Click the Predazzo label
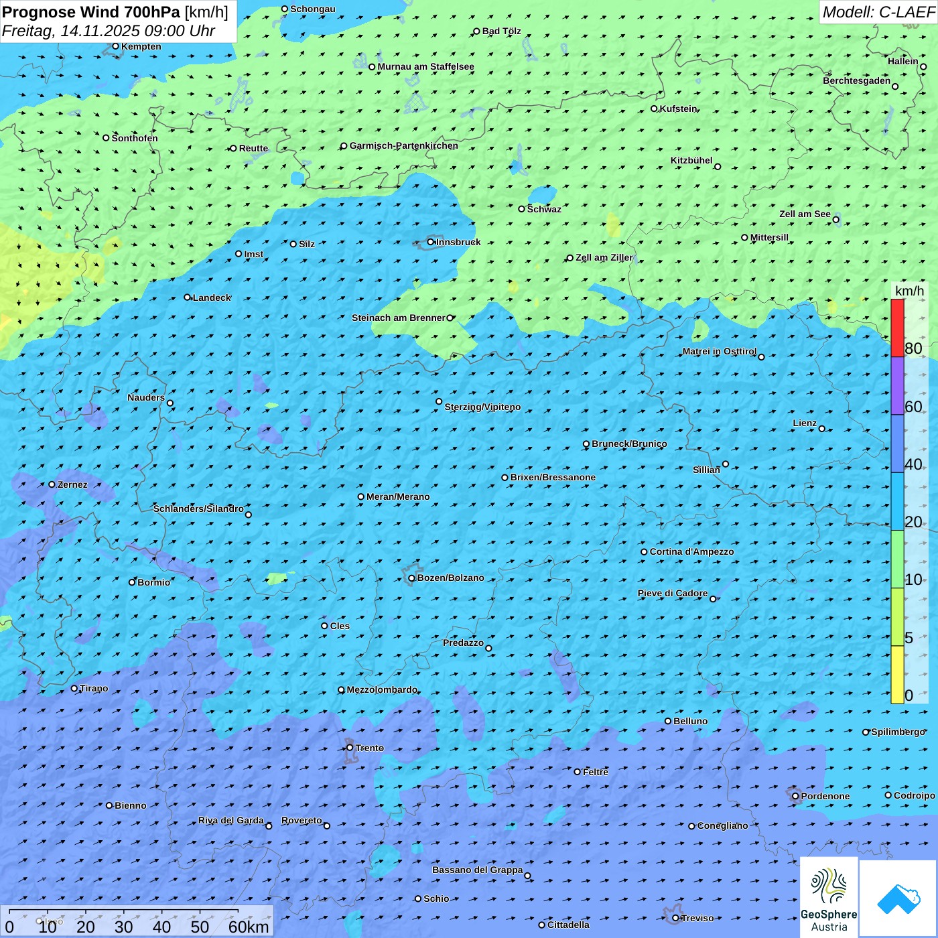Image resolution: width=938 pixels, height=938 pixels. 463,643
